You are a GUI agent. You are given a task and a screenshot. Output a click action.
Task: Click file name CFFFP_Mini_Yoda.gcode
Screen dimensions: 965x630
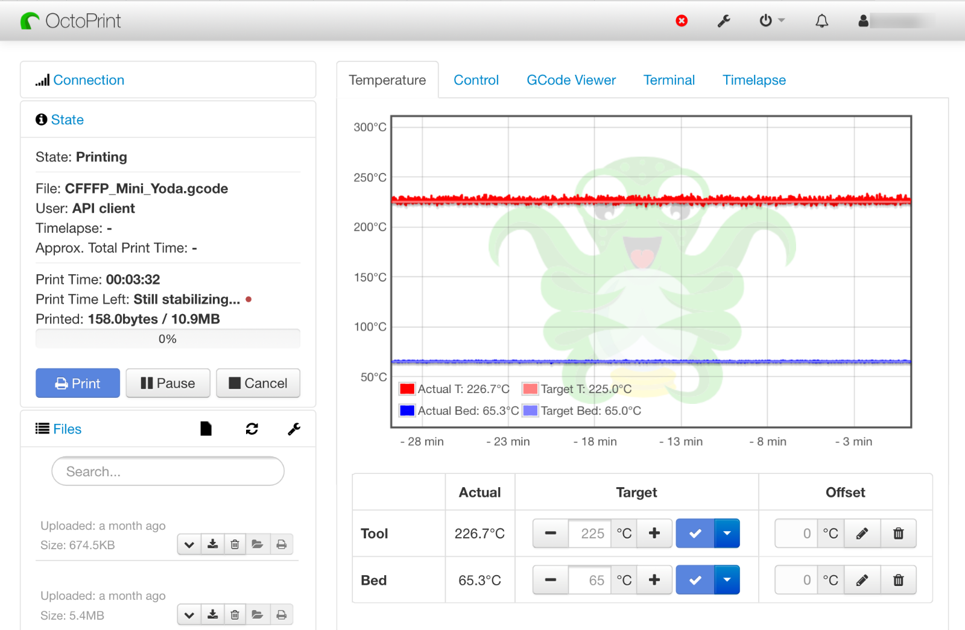tap(147, 189)
